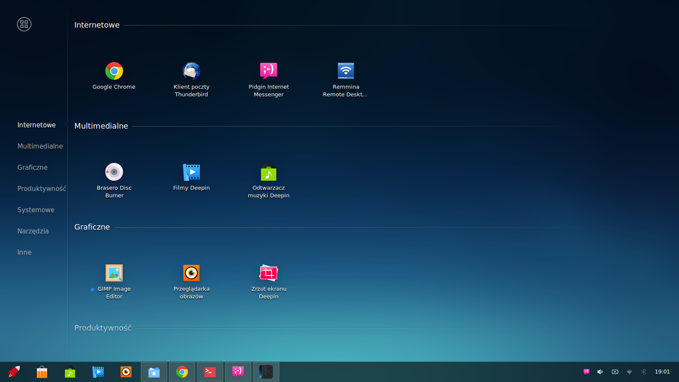Click the 19:01 clock in the dock
679x382 pixels.
662,372
